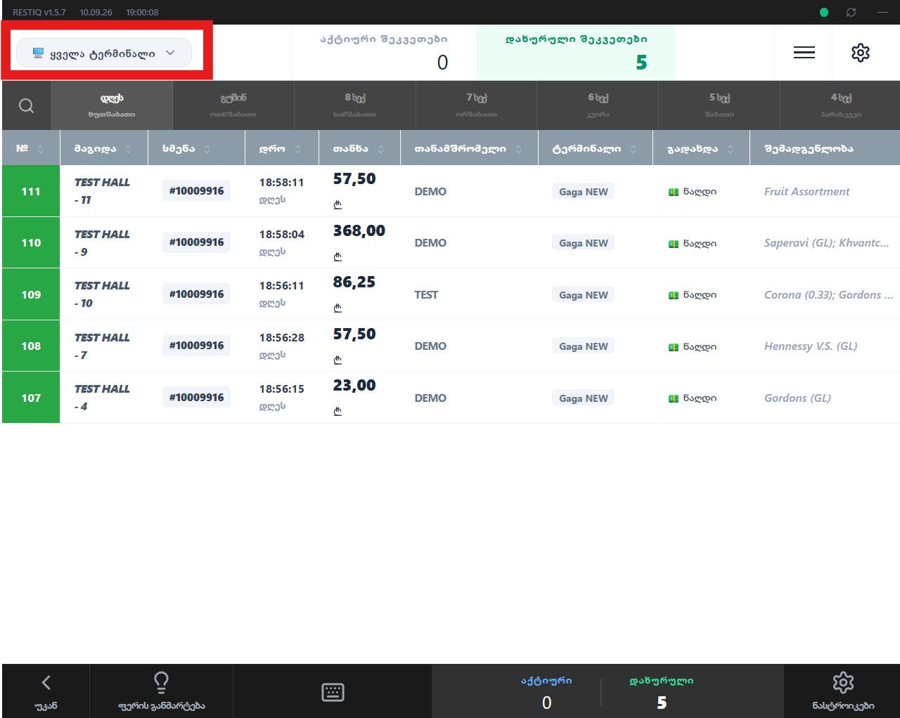
Task: Switch to closed orders in bottom bar
Action: tap(661, 692)
